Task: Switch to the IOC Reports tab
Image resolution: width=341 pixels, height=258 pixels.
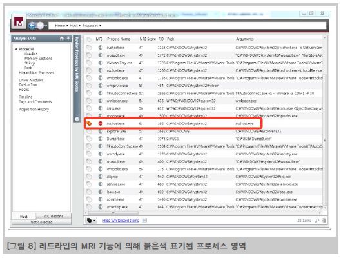Action: 54,216
